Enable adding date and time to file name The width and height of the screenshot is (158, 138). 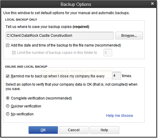[x=8, y=45]
